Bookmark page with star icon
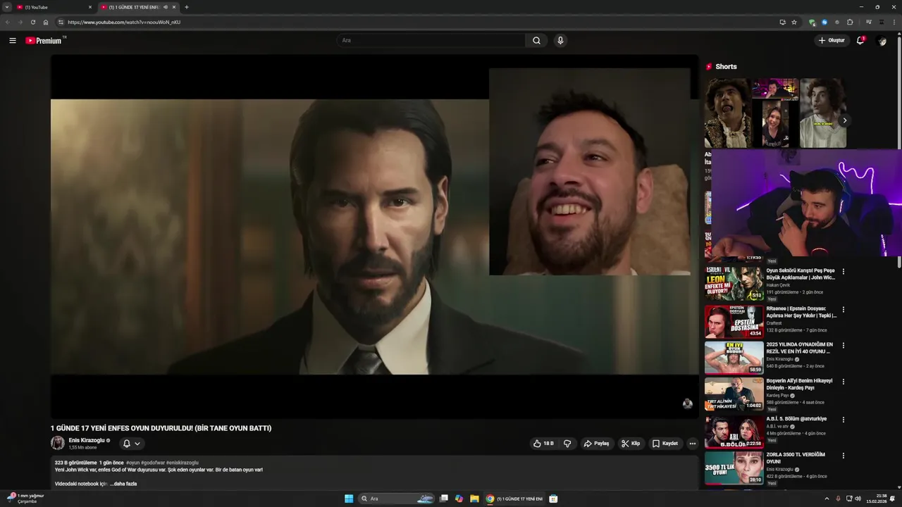The image size is (902, 507). tap(793, 22)
